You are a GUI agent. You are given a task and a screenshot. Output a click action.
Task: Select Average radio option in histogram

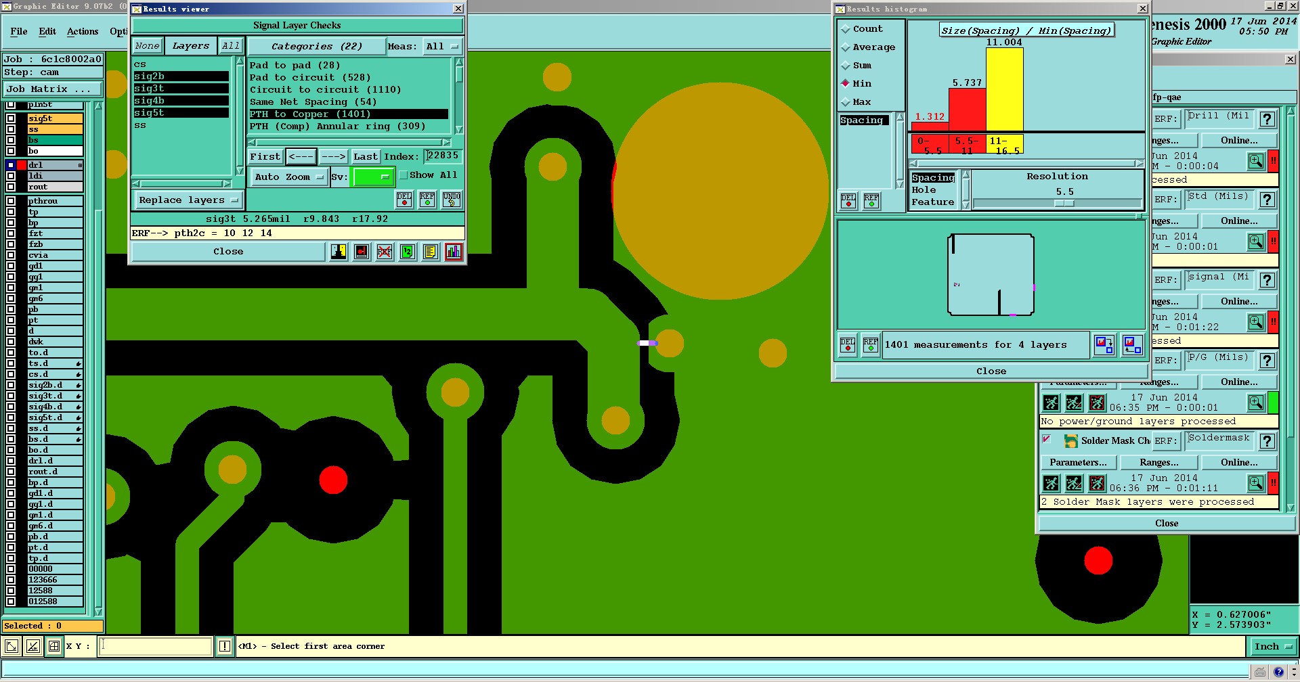pyautogui.click(x=846, y=47)
